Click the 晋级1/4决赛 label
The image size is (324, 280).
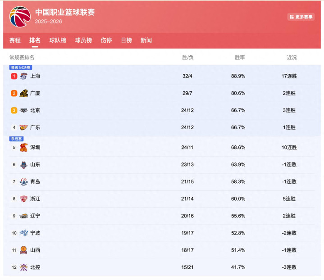(20, 68)
